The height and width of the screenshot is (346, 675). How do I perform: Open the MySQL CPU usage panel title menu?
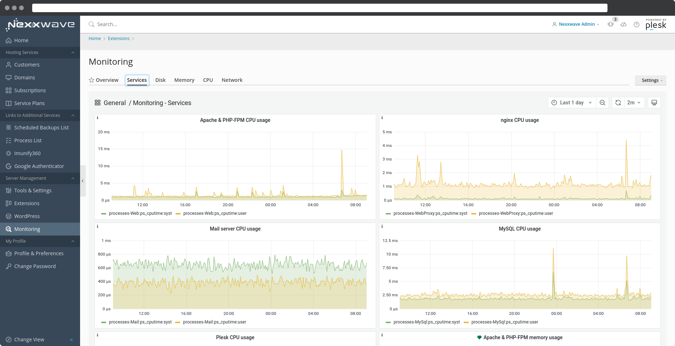tap(519, 229)
